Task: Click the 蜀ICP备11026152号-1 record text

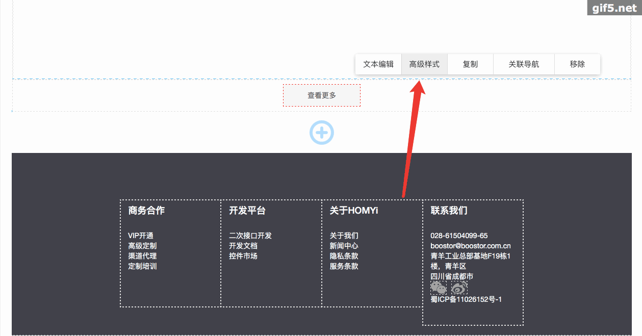Action: 466,299
